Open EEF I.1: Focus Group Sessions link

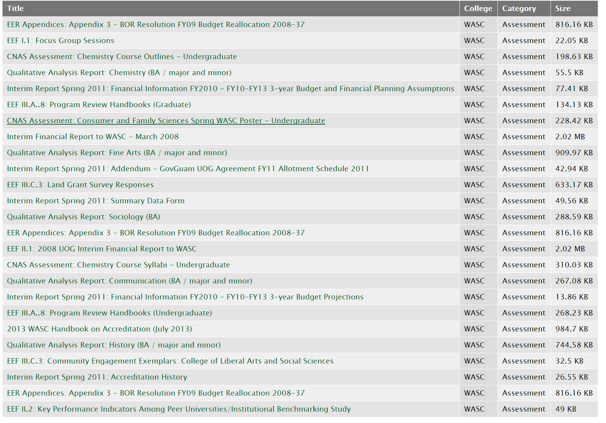[60, 41]
